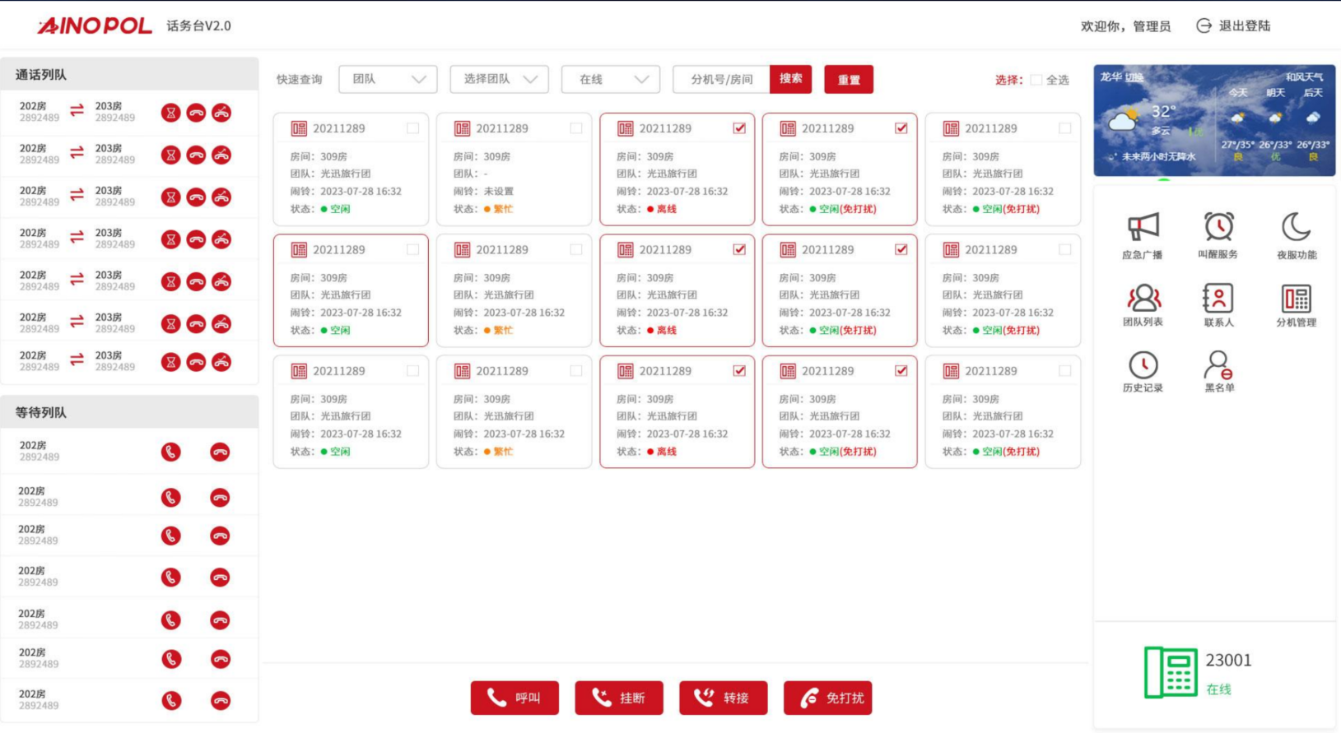Click the red 搜索 search button
Viewport: 1341px width, 733px height.
[790, 79]
